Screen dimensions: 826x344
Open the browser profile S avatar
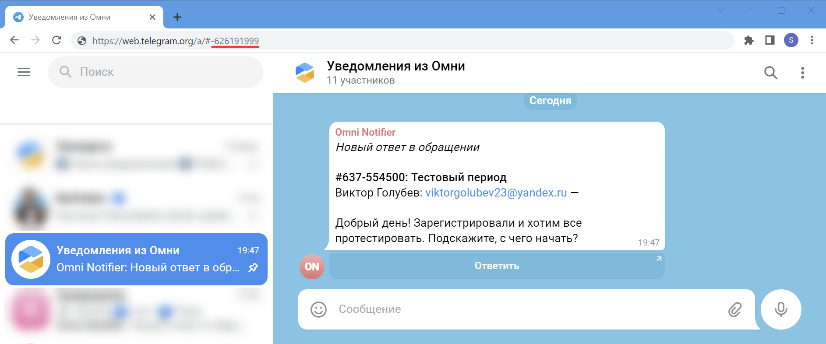click(x=791, y=40)
